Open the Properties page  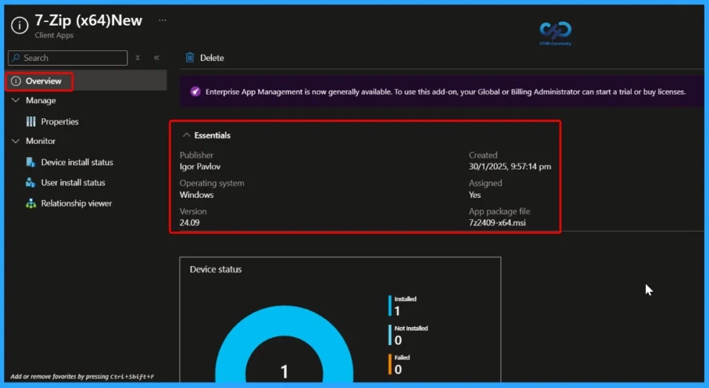[x=60, y=122]
